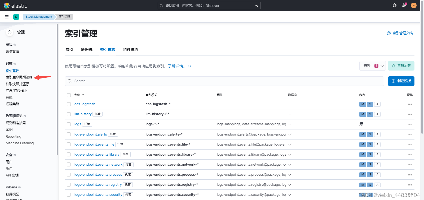Open the help menu icon
This screenshot has width=424, height=200.
[395, 5]
